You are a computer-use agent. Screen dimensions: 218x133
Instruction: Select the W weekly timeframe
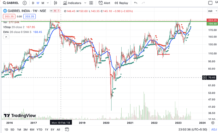pyautogui.click(x=38, y=3)
